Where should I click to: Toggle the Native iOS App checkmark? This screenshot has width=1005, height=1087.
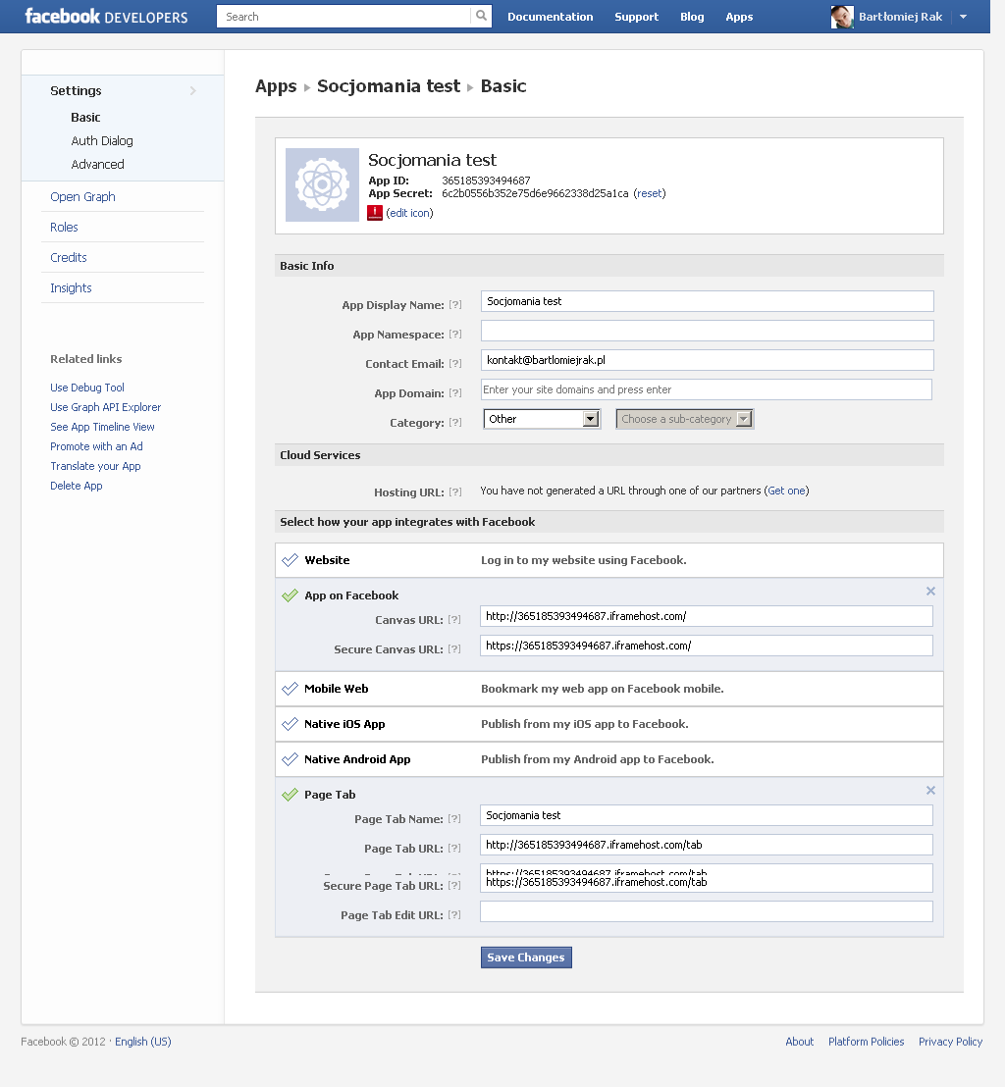290,724
